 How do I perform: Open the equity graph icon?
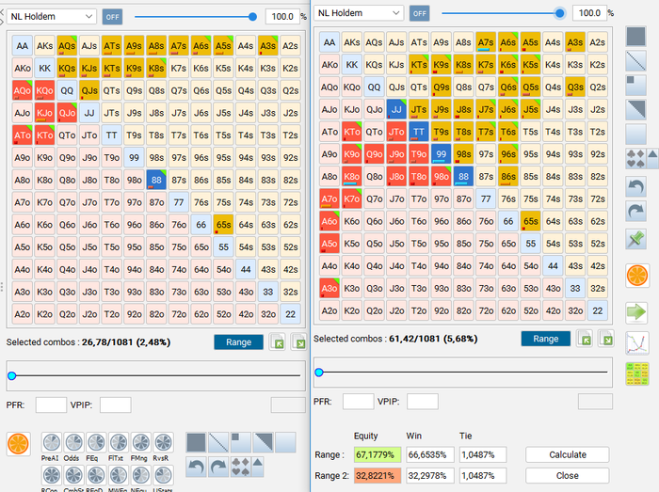637,343
